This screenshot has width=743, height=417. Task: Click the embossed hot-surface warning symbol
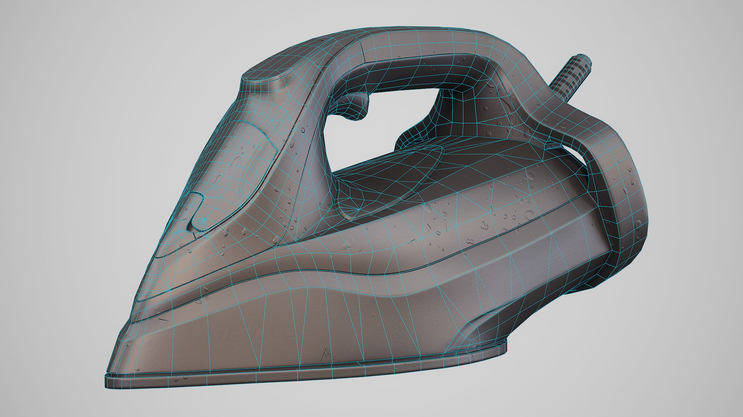[x=326, y=353]
